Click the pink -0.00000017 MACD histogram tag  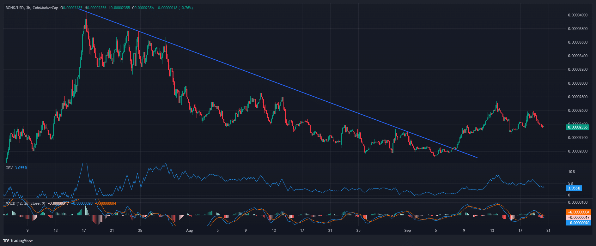tap(578, 218)
